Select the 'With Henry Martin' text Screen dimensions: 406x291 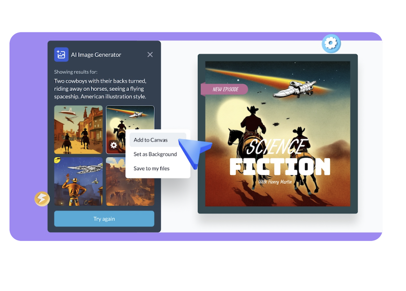click(275, 182)
